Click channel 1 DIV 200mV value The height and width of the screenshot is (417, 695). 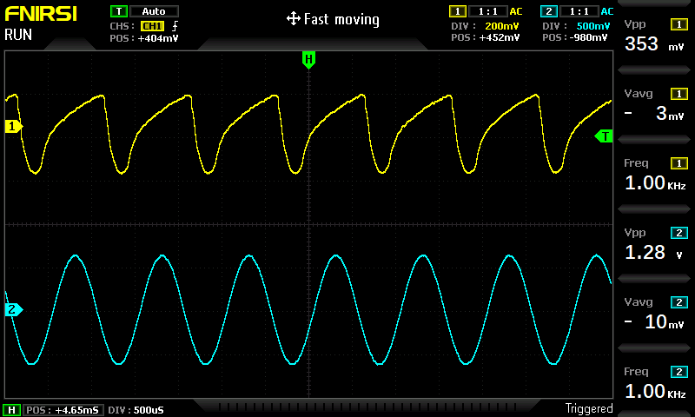502,26
